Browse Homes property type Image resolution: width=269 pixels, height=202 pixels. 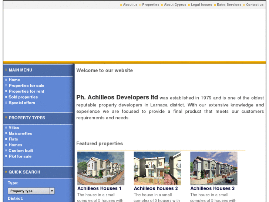(16, 145)
